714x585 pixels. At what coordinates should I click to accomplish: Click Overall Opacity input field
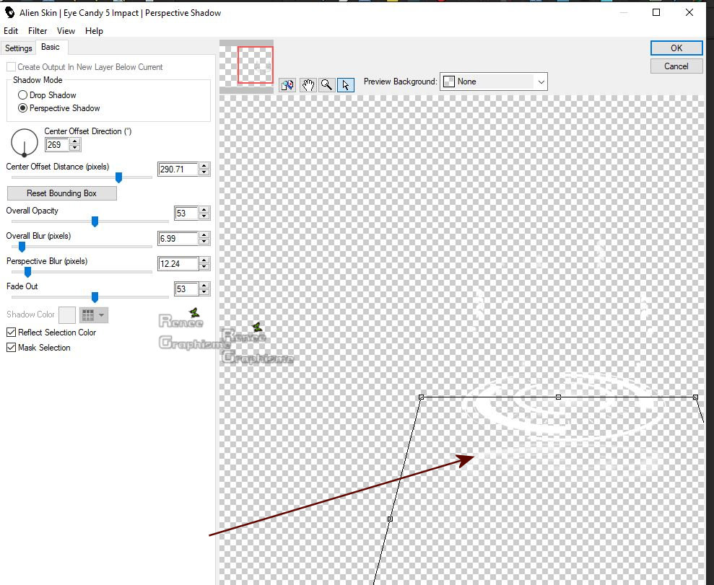click(x=186, y=213)
